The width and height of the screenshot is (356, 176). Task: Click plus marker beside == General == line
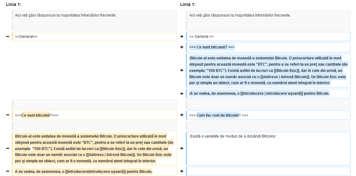(x=182, y=36)
